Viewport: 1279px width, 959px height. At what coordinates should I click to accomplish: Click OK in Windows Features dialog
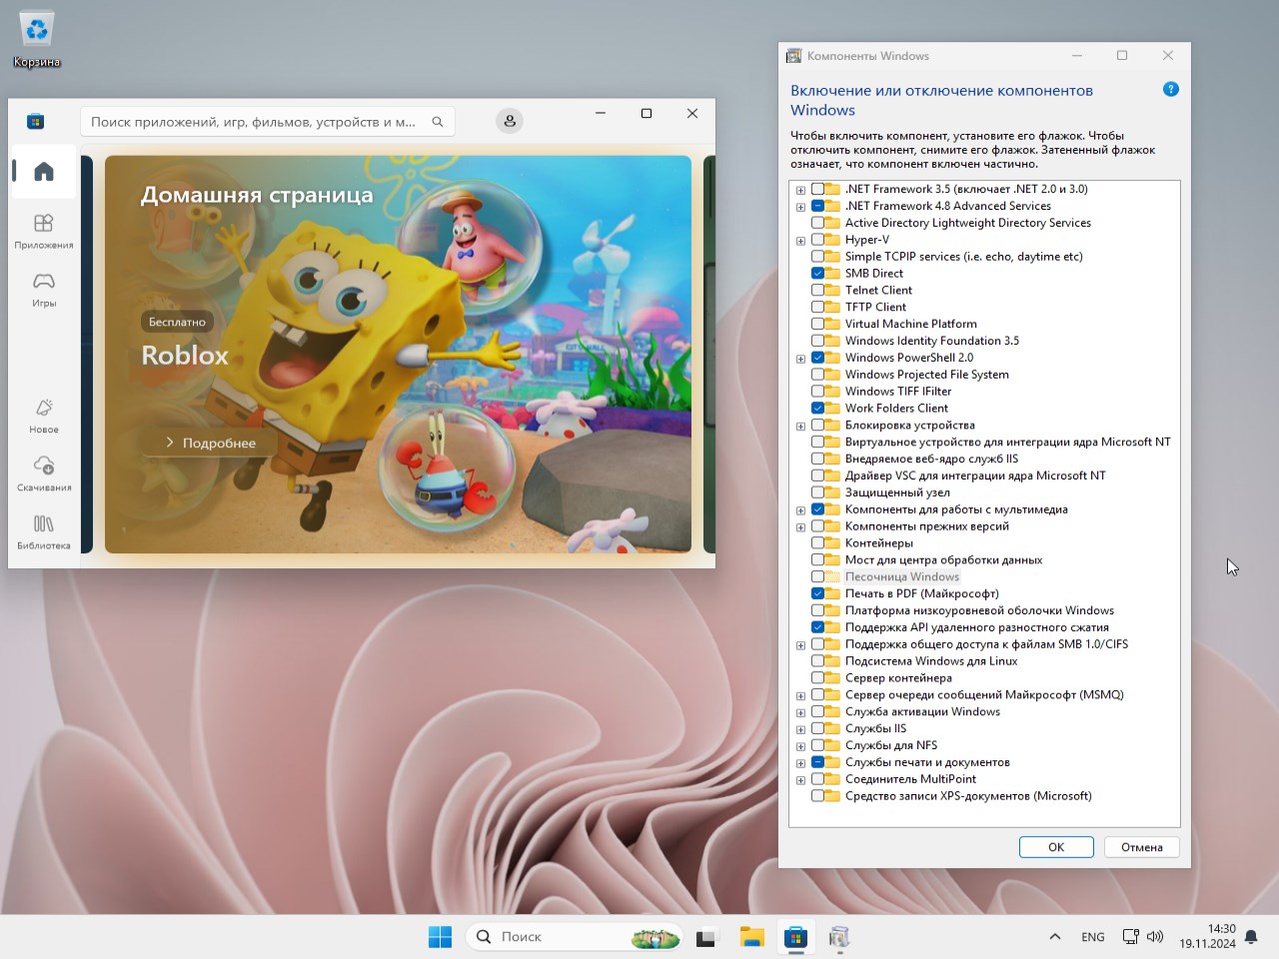pos(1056,847)
